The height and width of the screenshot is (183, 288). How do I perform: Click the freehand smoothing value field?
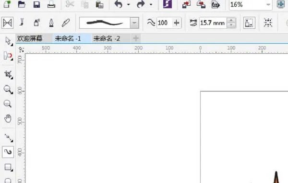(x=164, y=23)
